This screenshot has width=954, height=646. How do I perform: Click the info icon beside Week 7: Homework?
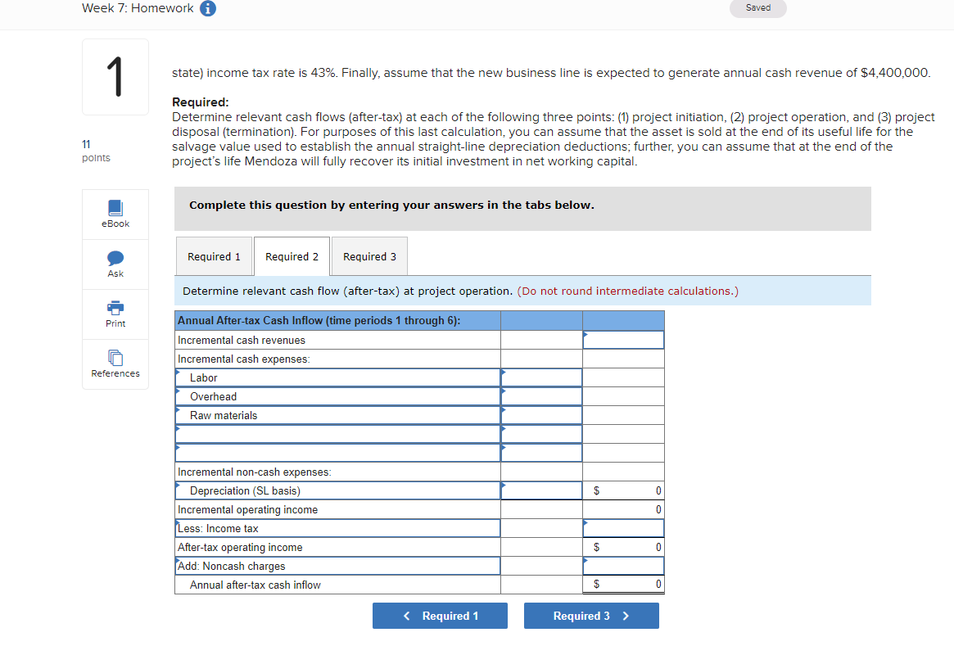(206, 8)
